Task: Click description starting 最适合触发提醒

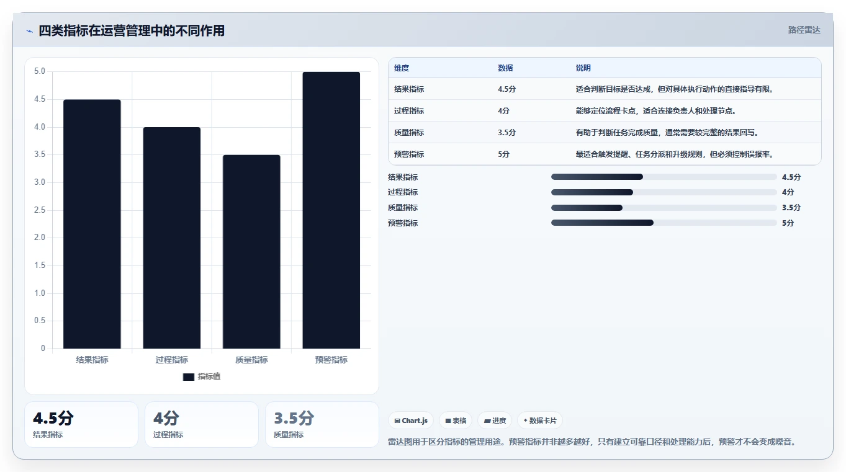Action: click(x=675, y=154)
